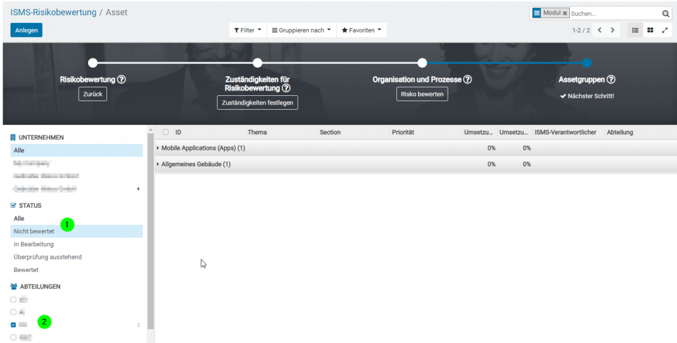
Task: Open help icon next to Risikobewertung
Action: (x=122, y=80)
